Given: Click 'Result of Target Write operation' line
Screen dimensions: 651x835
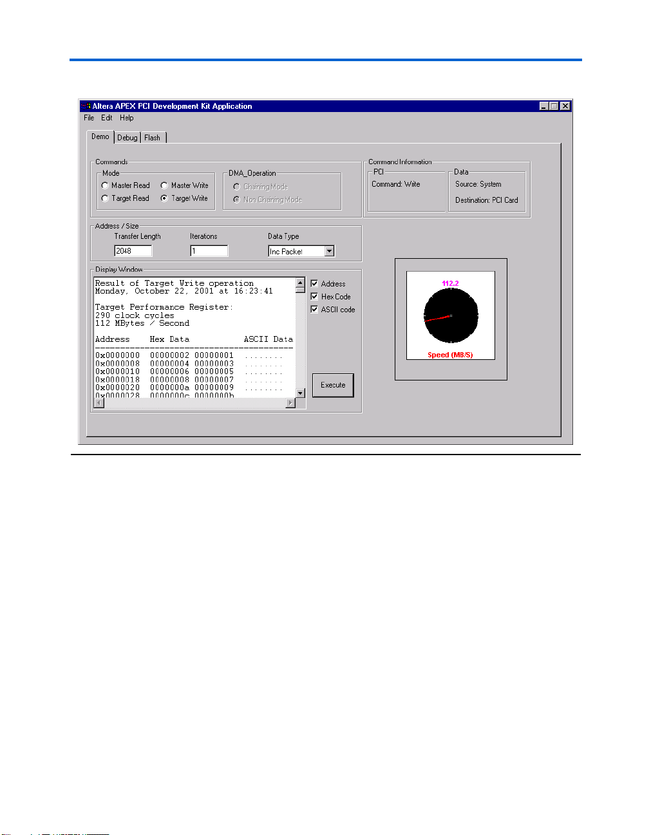Looking at the screenshot, I should point(175,283).
